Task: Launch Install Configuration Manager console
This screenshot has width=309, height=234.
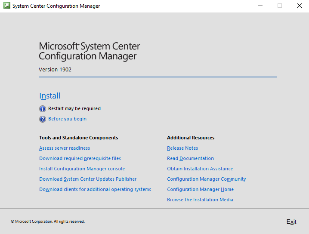Action: tap(82, 169)
